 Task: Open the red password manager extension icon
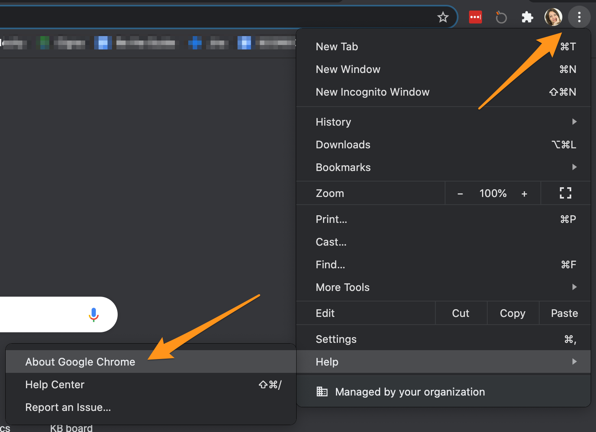[475, 17]
